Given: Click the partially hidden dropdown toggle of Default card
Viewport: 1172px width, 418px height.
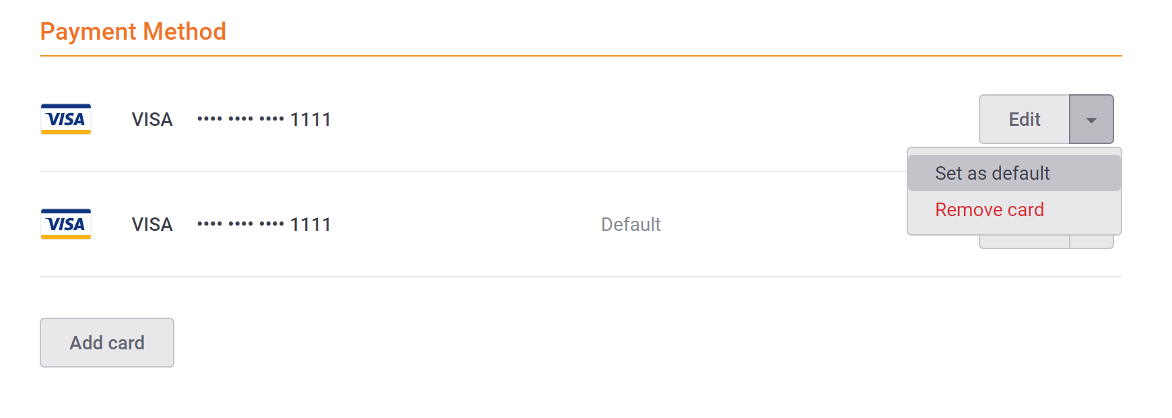Looking at the screenshot, I should [1091, 242].
